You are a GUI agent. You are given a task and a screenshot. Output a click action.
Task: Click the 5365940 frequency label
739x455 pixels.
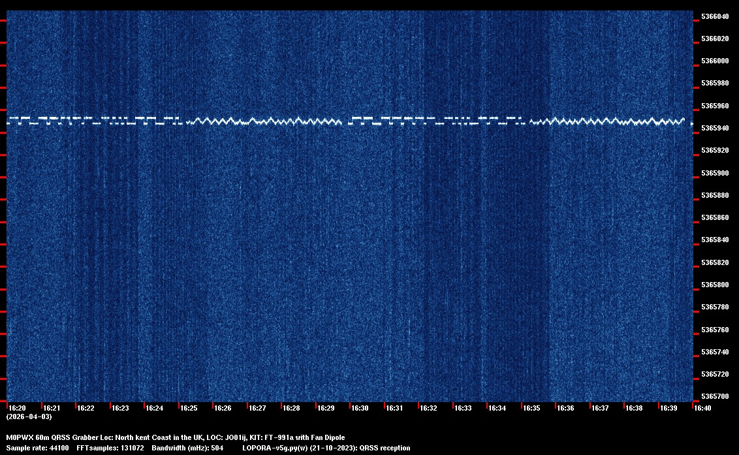click(x=715, y=128)
